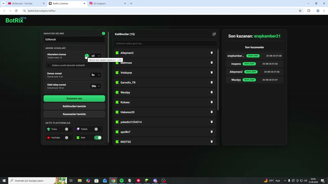Remove NSSTSS with its trash icon
The width and height of the screenshot is (328, 184).
tap(212, 142)
